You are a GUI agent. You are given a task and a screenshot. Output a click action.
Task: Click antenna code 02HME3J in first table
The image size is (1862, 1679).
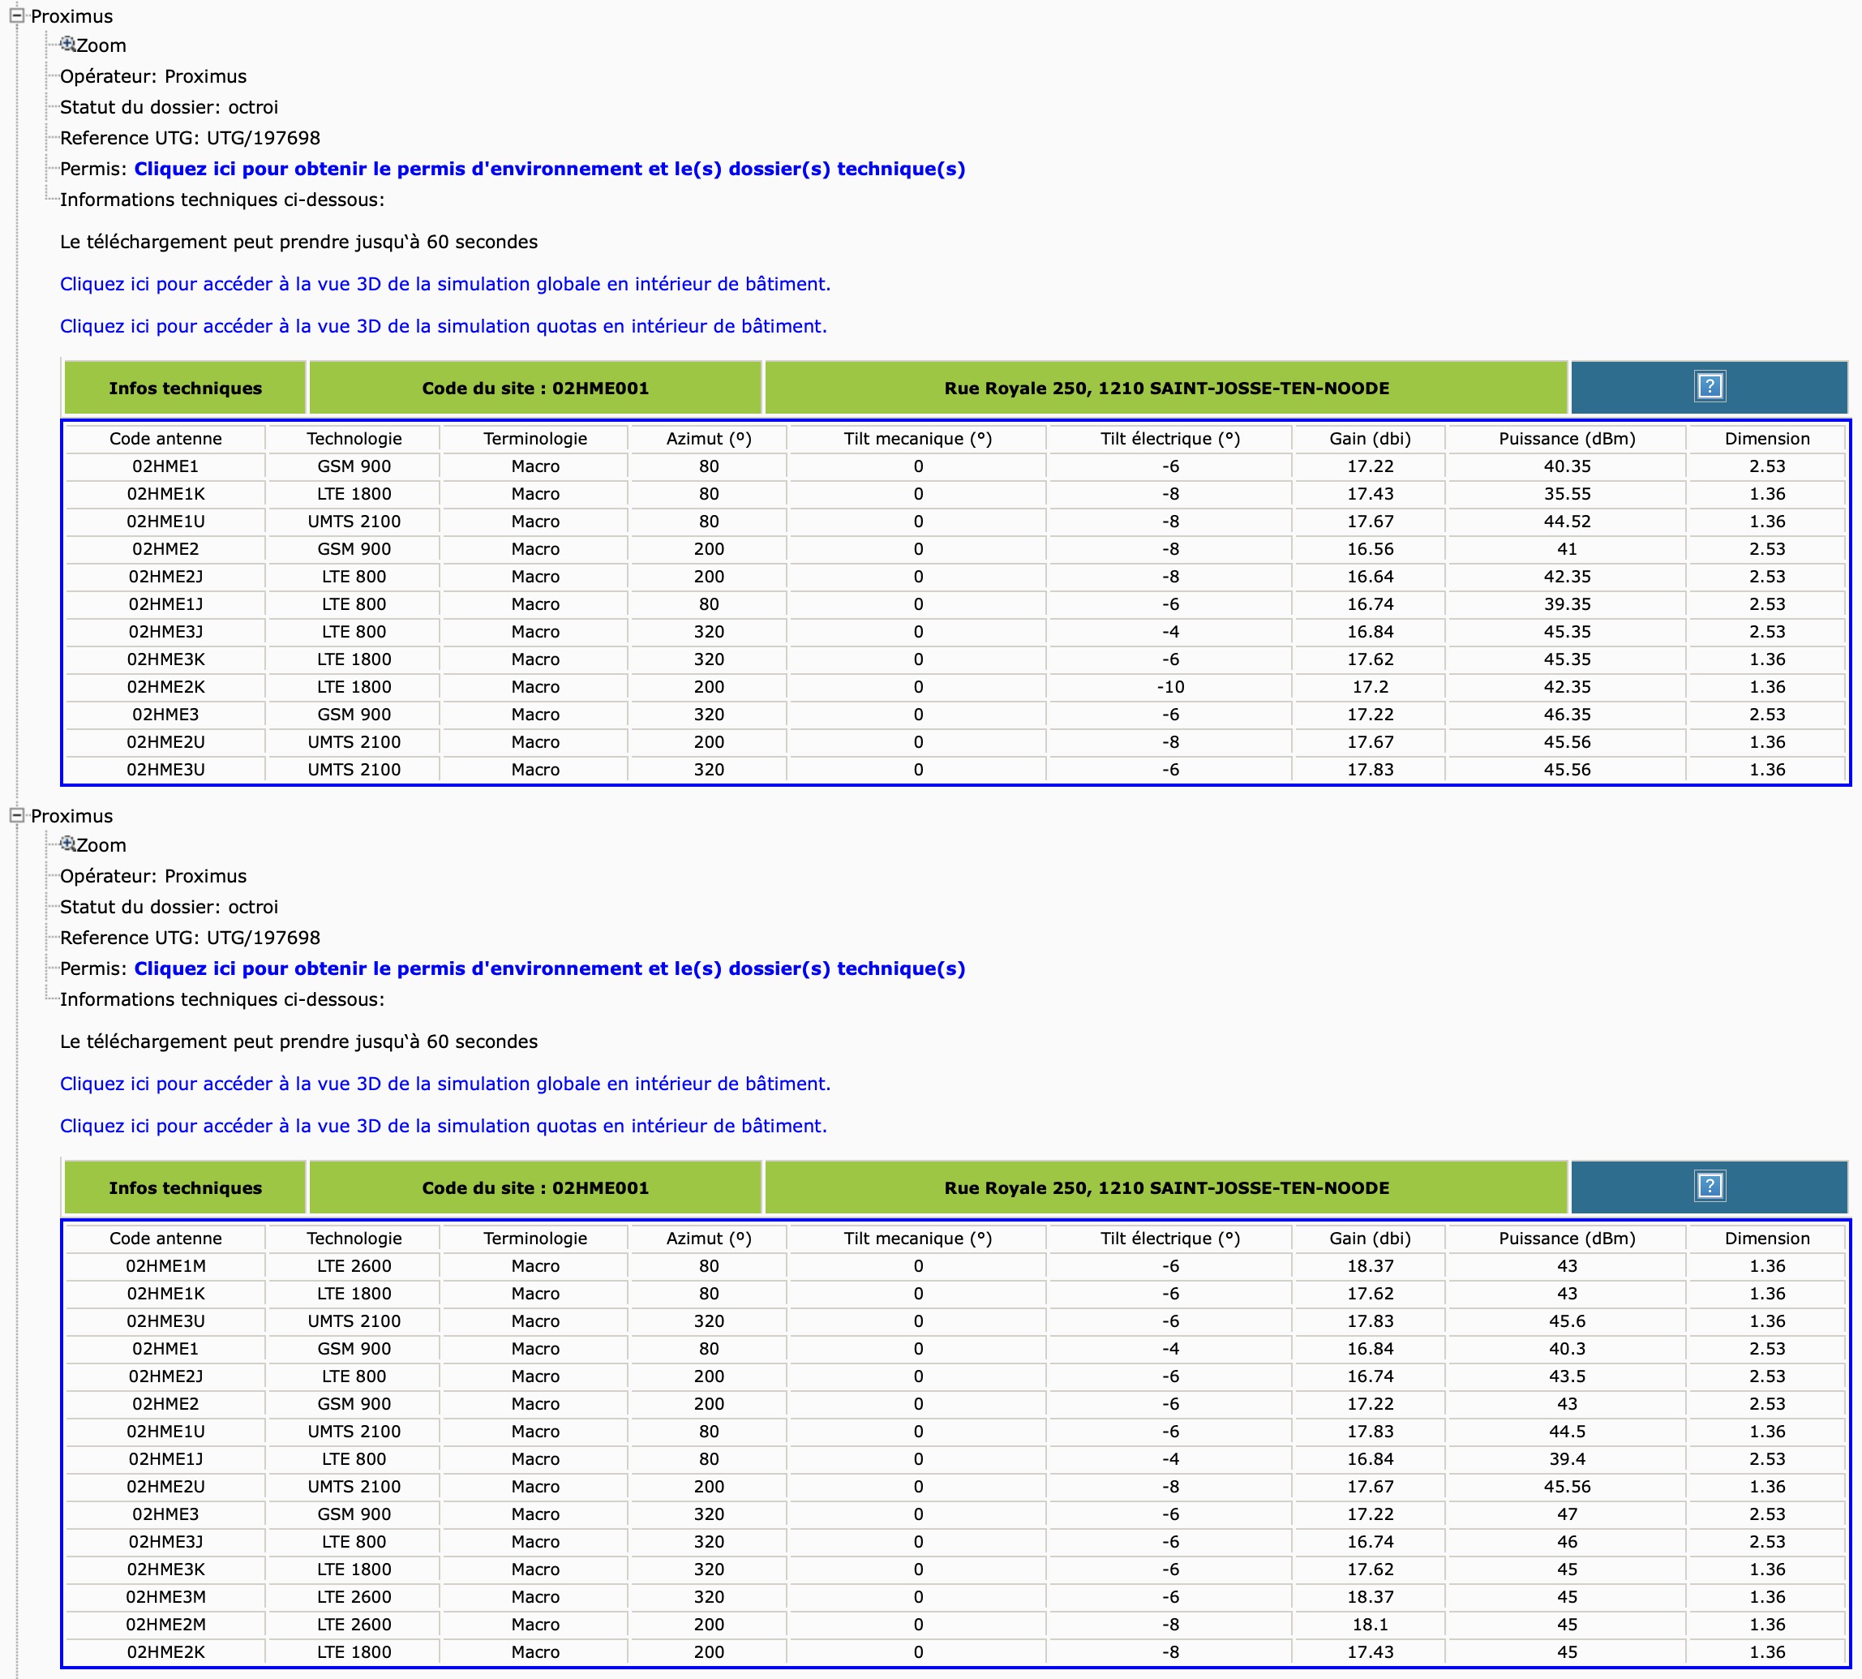point(165,632)
